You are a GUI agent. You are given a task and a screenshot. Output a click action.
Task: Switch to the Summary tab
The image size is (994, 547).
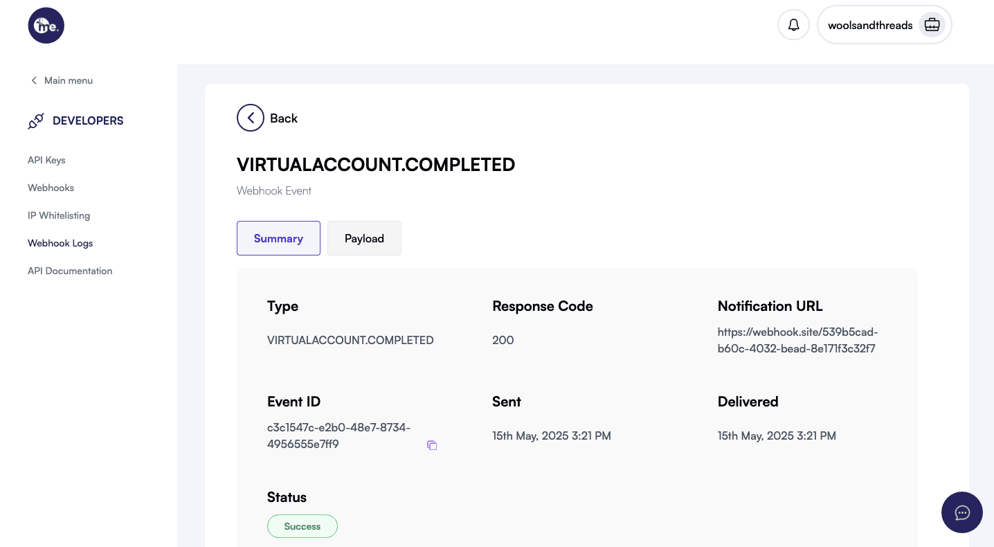(x=278, y=238)
